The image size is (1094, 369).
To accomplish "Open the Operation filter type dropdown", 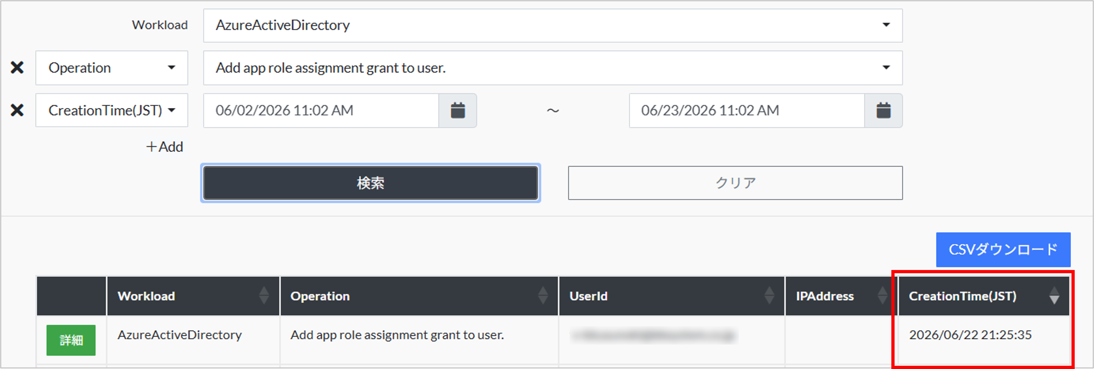I will [x=112, y=68].
